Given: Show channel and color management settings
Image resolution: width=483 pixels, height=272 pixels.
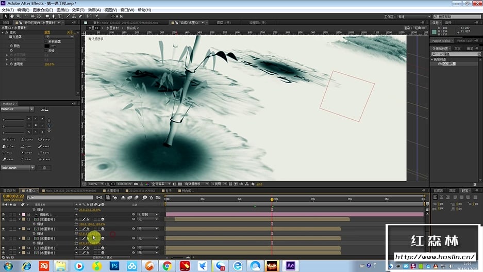Looking at the screenshot, I should [147, 184].
